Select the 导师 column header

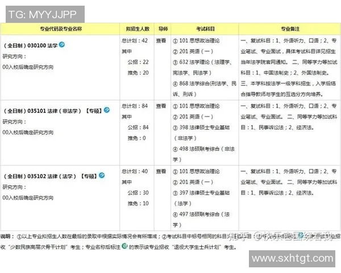[163, 29]
